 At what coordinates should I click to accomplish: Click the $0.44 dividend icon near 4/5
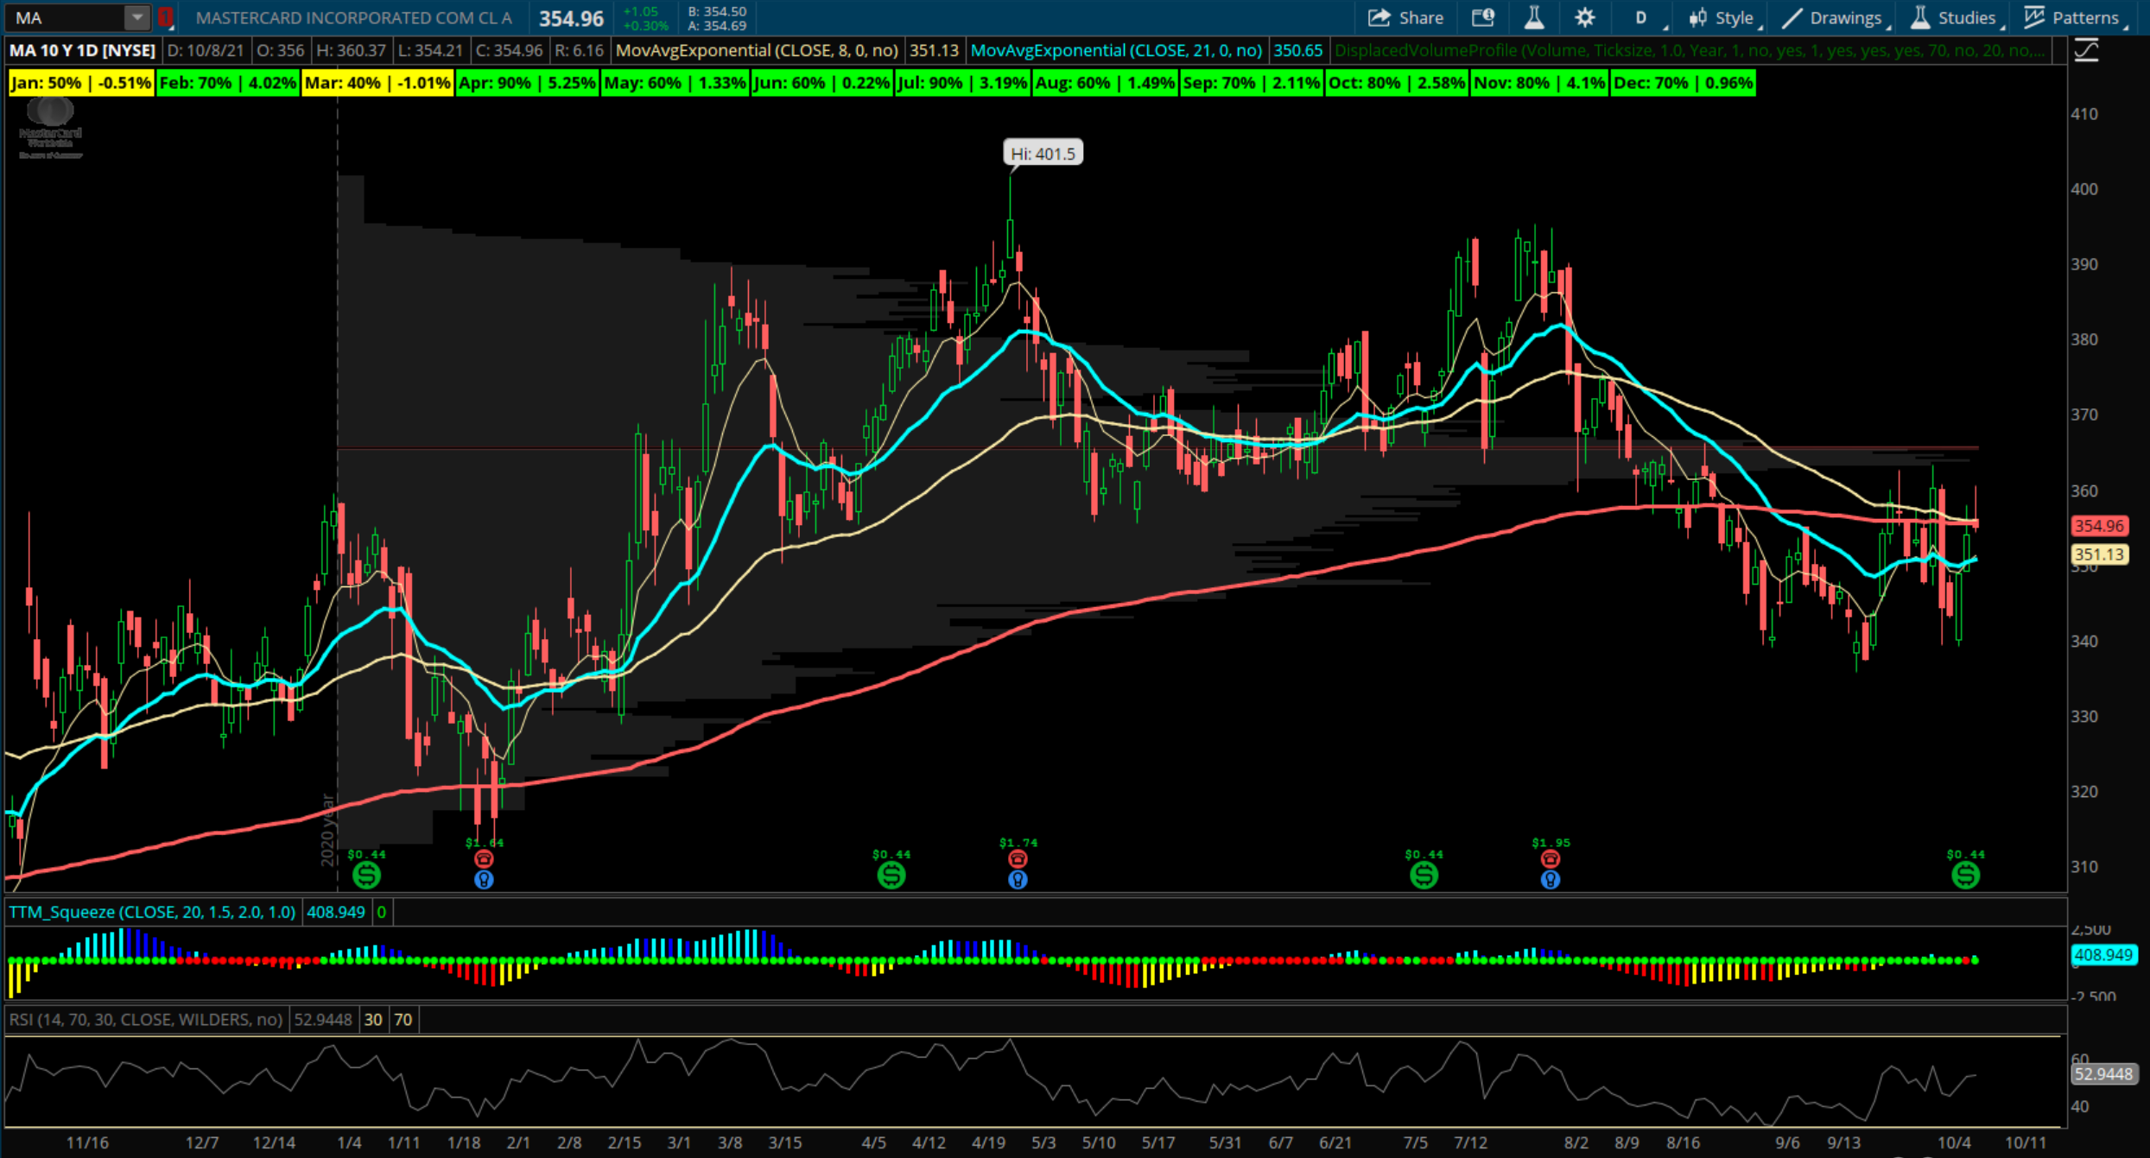(x=891, y=875)
